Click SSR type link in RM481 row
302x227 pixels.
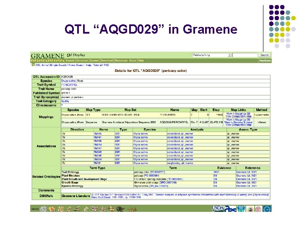[x=117, y=137]
